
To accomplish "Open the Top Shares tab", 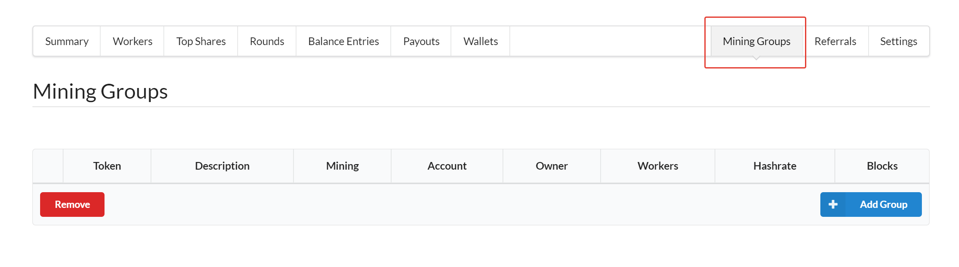I will pyautogui.click(x=201, y=41).
